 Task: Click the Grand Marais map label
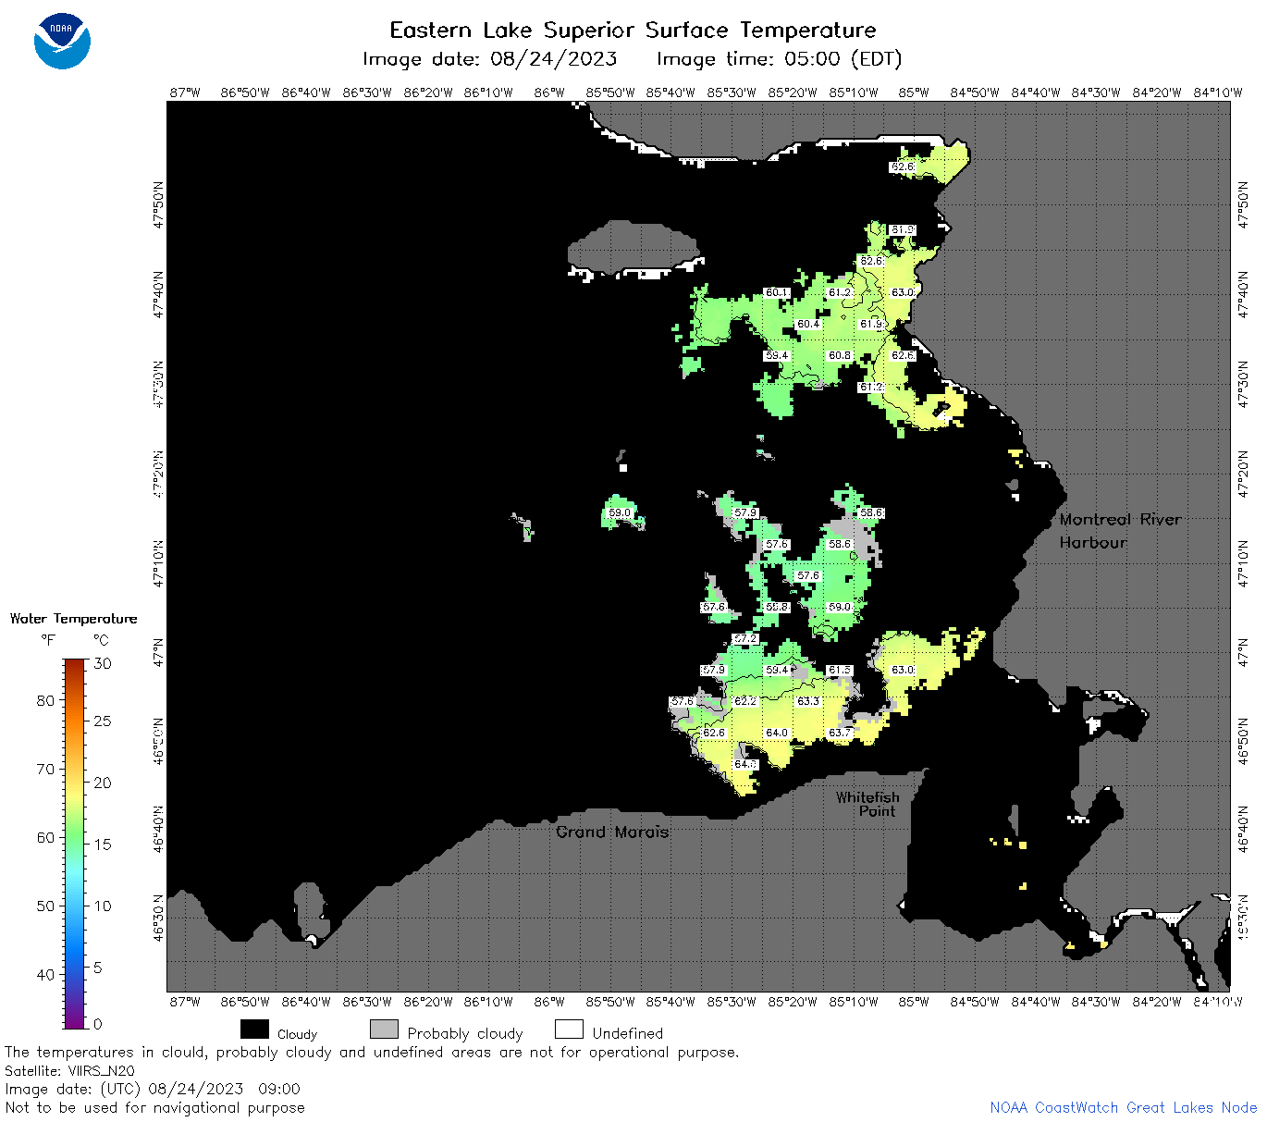pos(612,832)
